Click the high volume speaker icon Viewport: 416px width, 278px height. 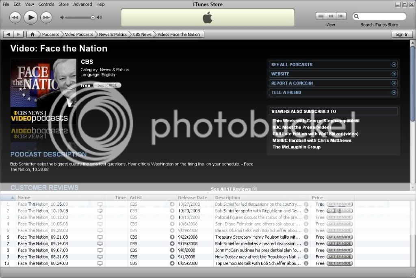tap(99, 17)
